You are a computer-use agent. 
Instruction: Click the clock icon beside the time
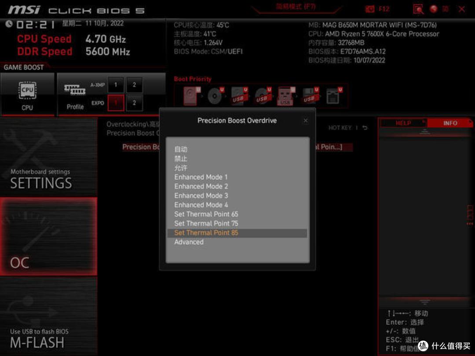(x=9, y=24)
